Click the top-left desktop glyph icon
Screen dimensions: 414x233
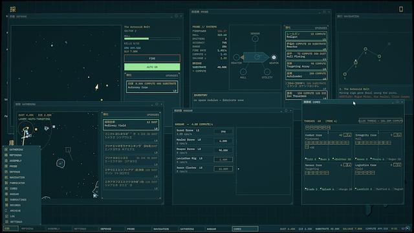13,9
